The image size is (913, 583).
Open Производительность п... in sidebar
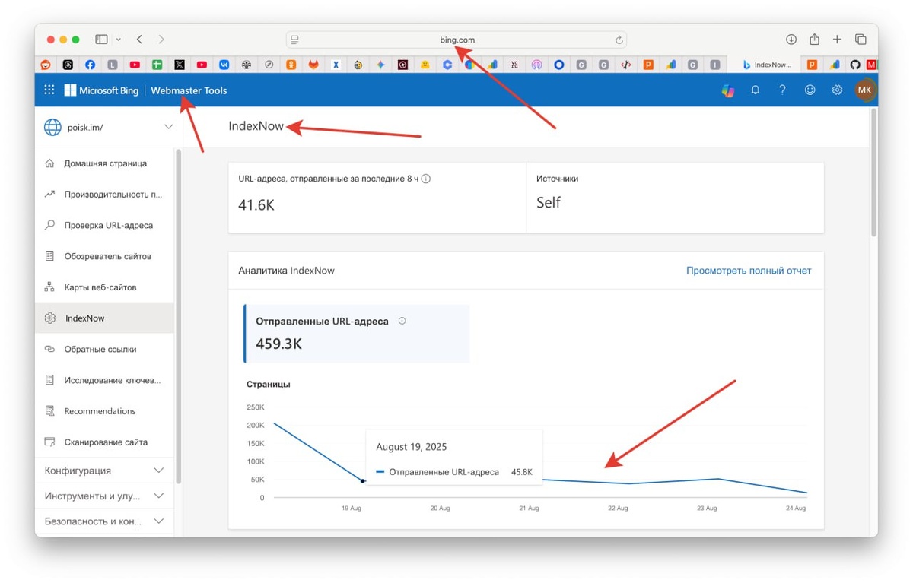pos(104,195)
